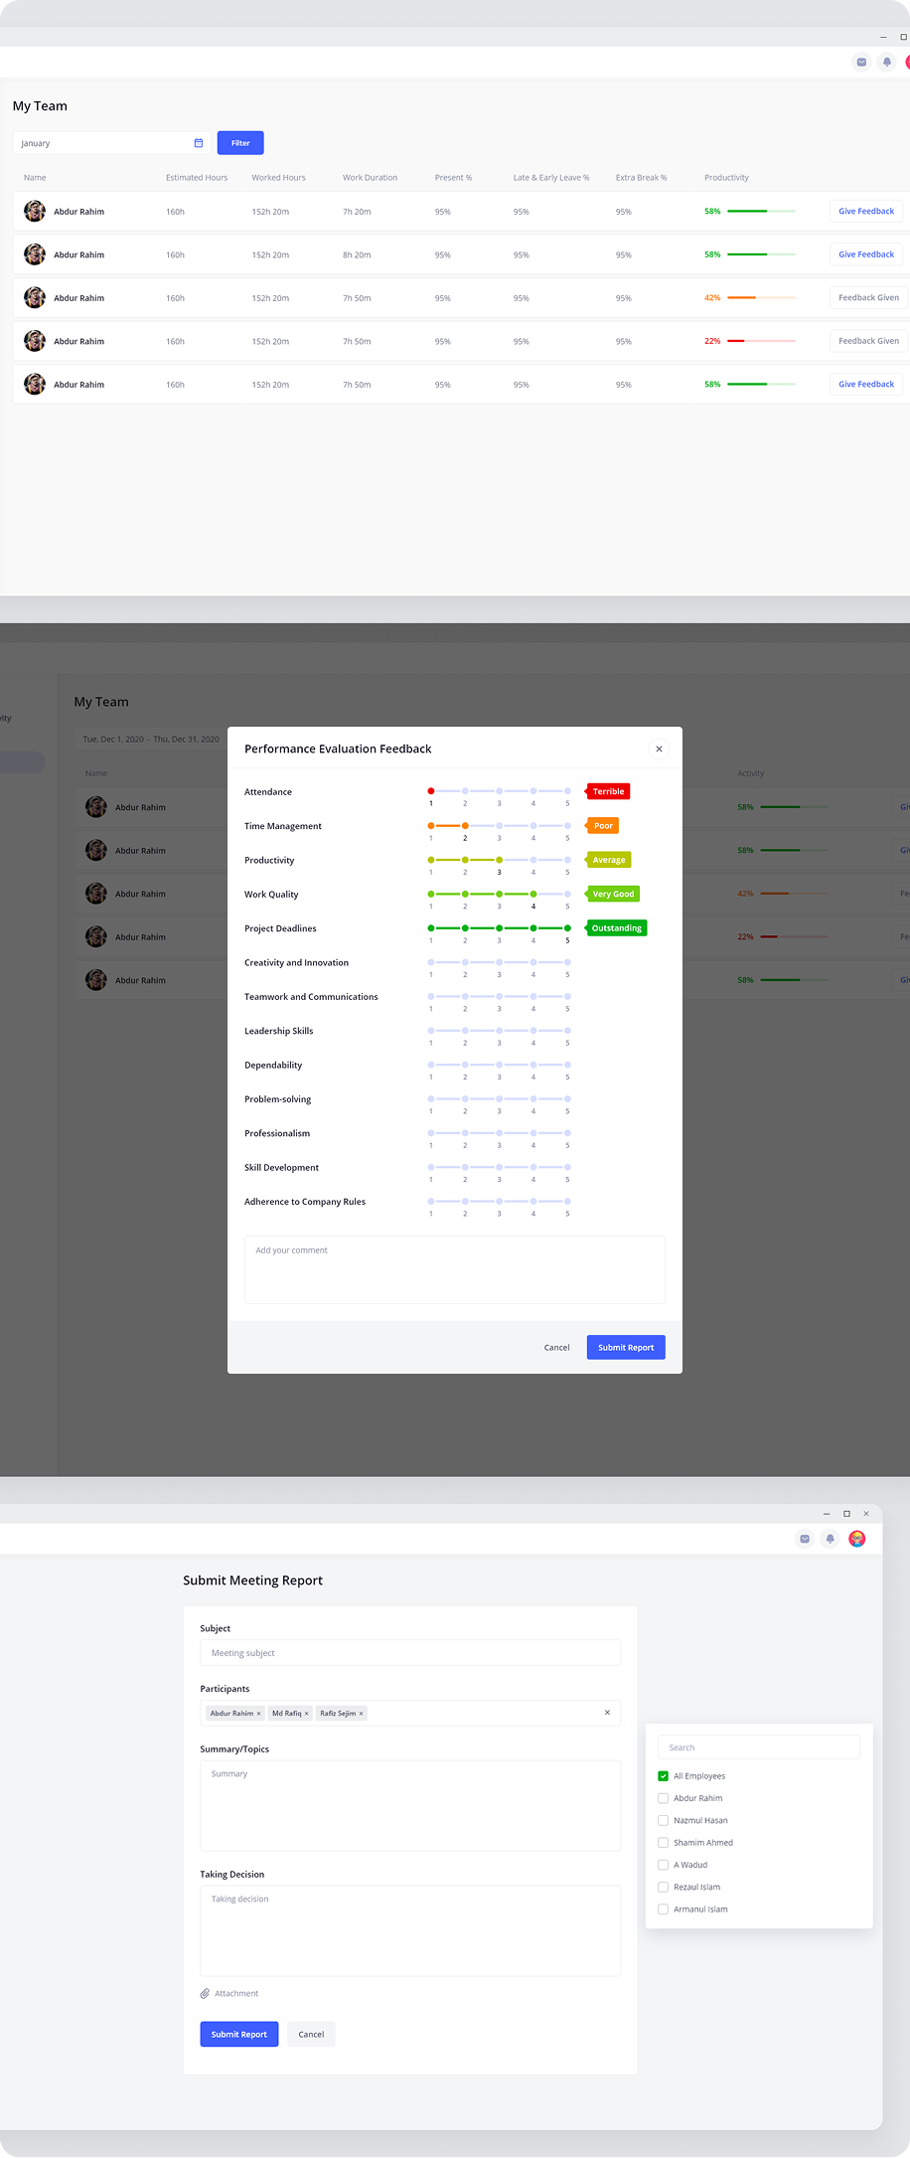Click the Meeting subject input field

tap(410, 1653)
